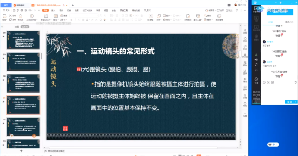Open the emoji picker in chat box
Image resolution: width=298 pixels, height=156 pixels.
coord(264,82)
